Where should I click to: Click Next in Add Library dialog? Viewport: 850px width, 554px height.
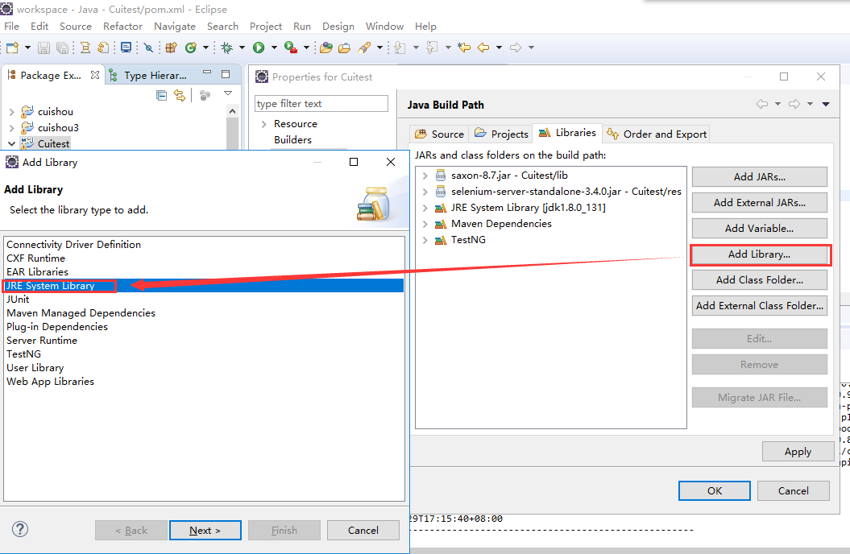[205, 531]
